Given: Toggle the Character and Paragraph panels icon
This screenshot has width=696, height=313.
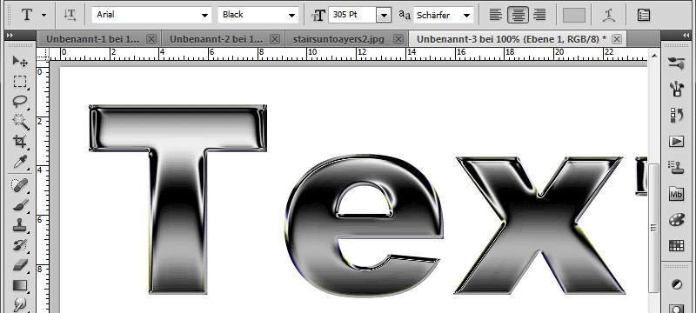Looking at the screenshot, I should tap(644, 15).
